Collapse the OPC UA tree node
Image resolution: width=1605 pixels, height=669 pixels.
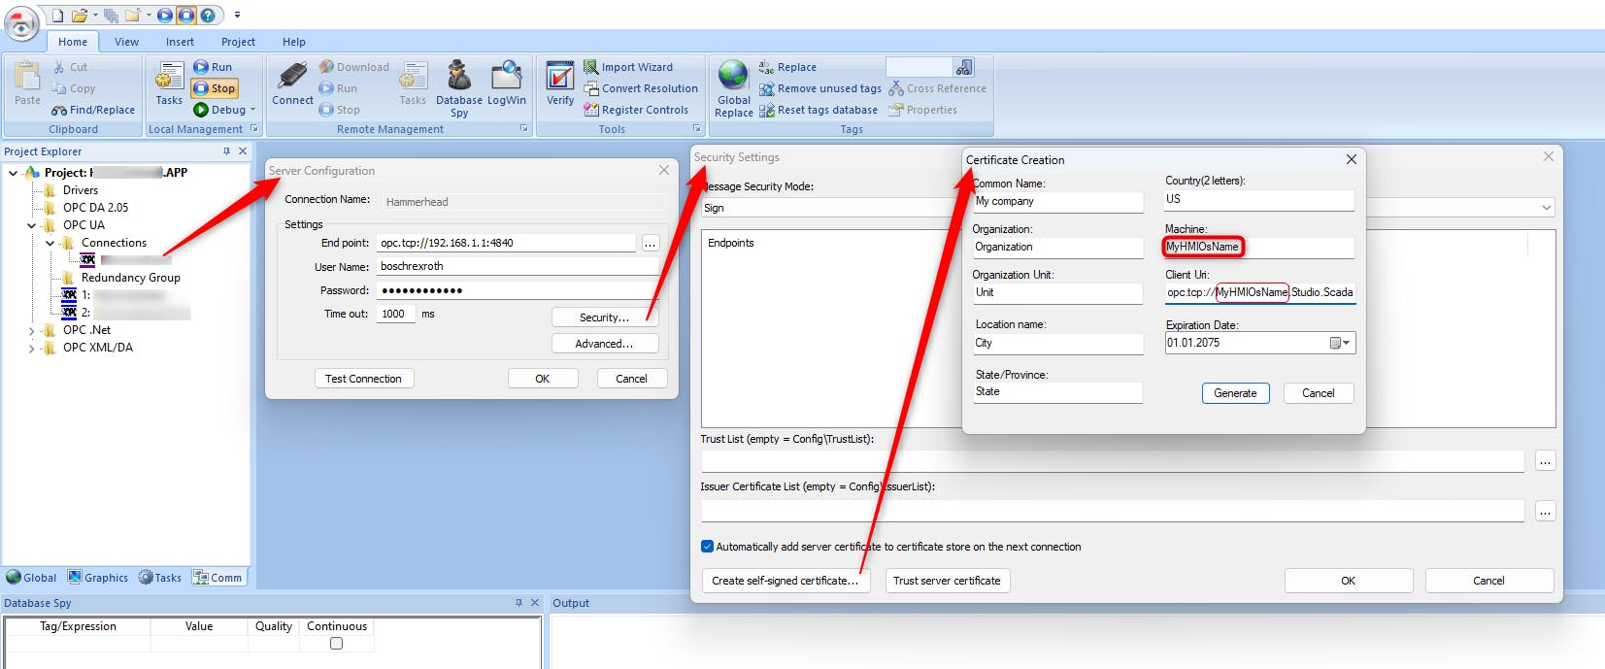tap(32, 225)
